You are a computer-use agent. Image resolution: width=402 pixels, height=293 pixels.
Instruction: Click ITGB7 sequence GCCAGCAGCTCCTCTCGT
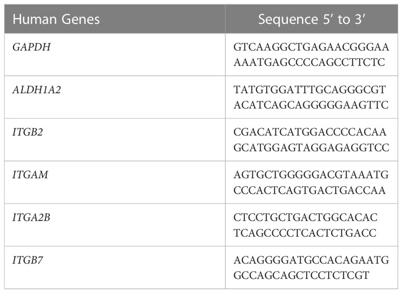click(301, 275)
